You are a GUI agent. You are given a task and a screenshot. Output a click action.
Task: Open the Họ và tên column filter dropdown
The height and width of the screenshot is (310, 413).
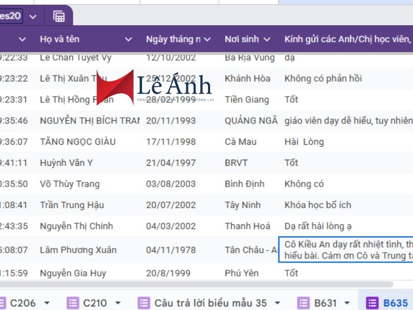(x=128, y=39)
